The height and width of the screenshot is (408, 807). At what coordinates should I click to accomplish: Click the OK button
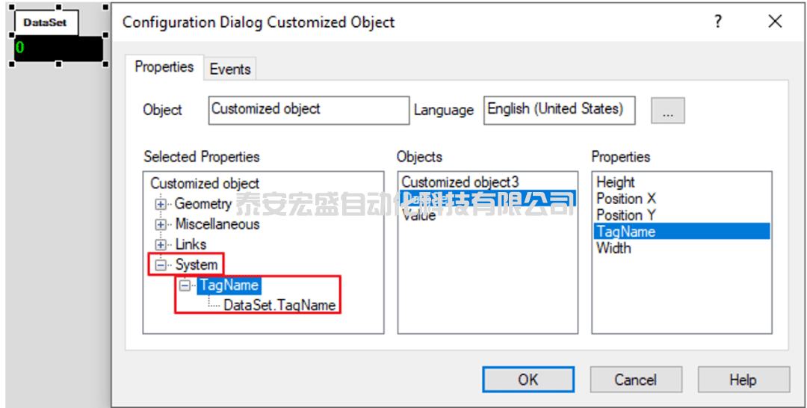[528, 380]
